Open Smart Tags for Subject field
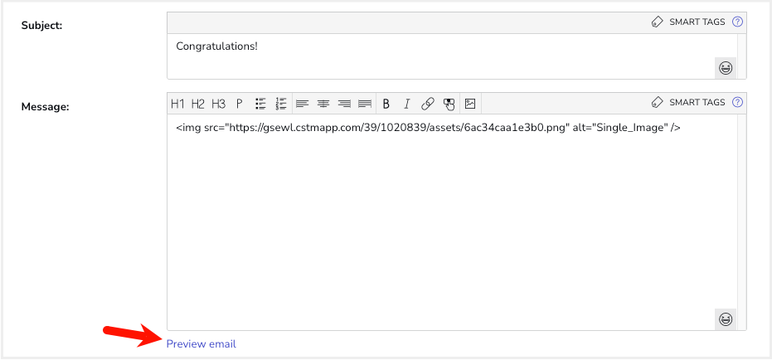Image resolution: width=772 pixels, height=360 pixels. click(x=688, y=22)
